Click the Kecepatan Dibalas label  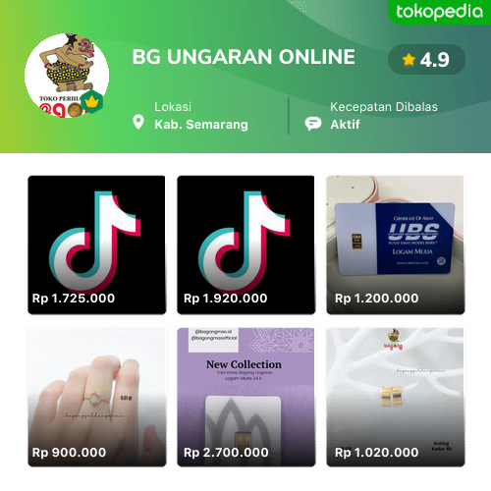pos(384,107)
